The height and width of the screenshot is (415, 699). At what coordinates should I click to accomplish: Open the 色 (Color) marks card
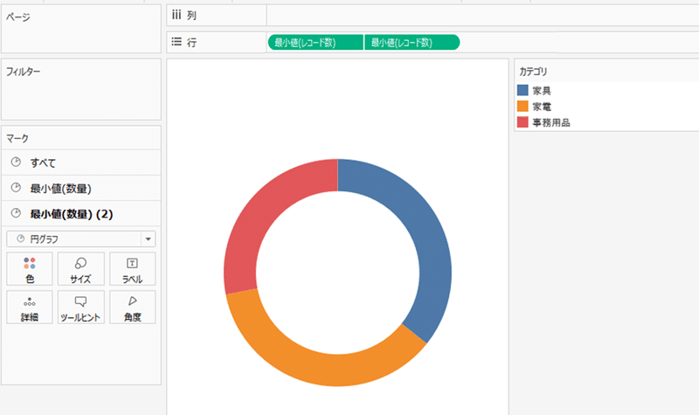pos(30,269)
